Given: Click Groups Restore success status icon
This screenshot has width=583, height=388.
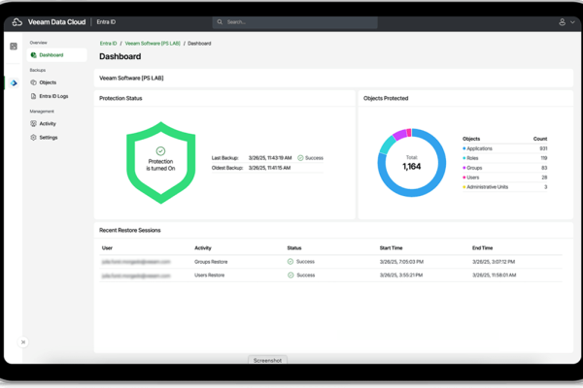Looking at the screenshot, I should coord(291,262).
